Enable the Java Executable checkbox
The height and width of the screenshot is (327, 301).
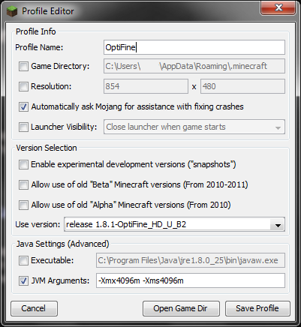pos(23,260)
